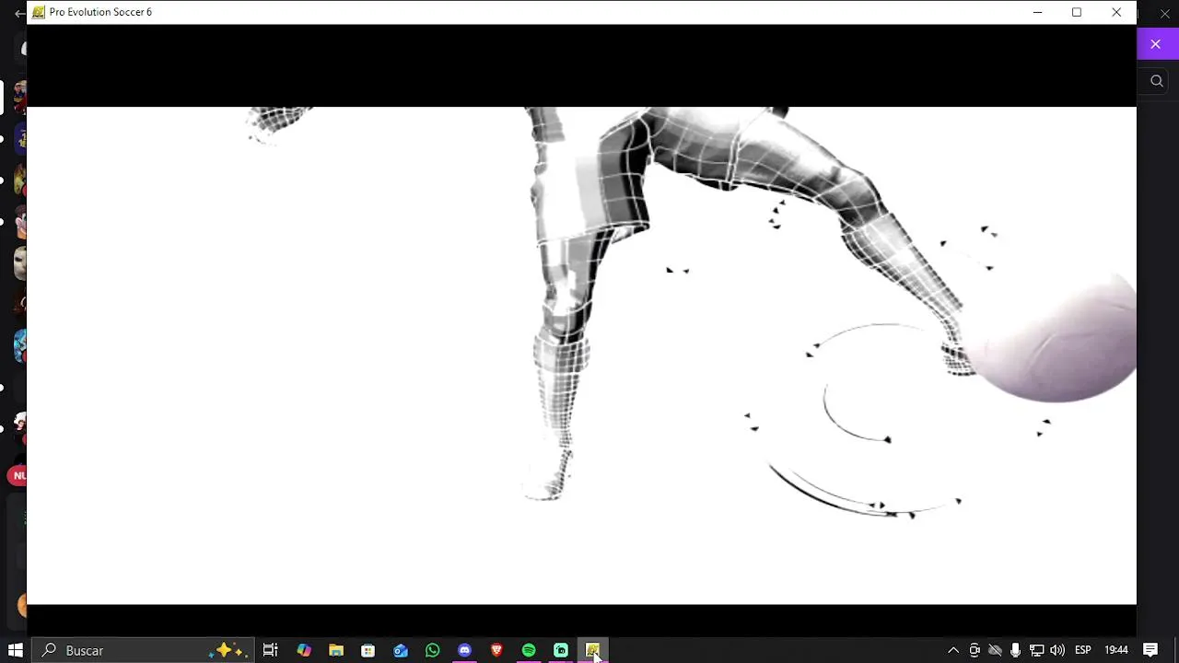Click the Pro Evolution Soccer 6 taskbar icon
This screenshot has width=1179, height=663.
[592, 650]
